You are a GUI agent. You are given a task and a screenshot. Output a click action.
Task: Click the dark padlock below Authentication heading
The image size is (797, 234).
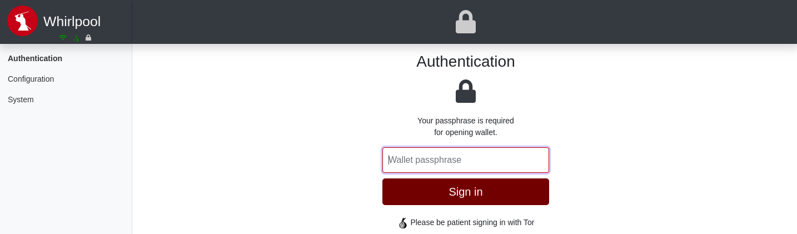(466, 91)
